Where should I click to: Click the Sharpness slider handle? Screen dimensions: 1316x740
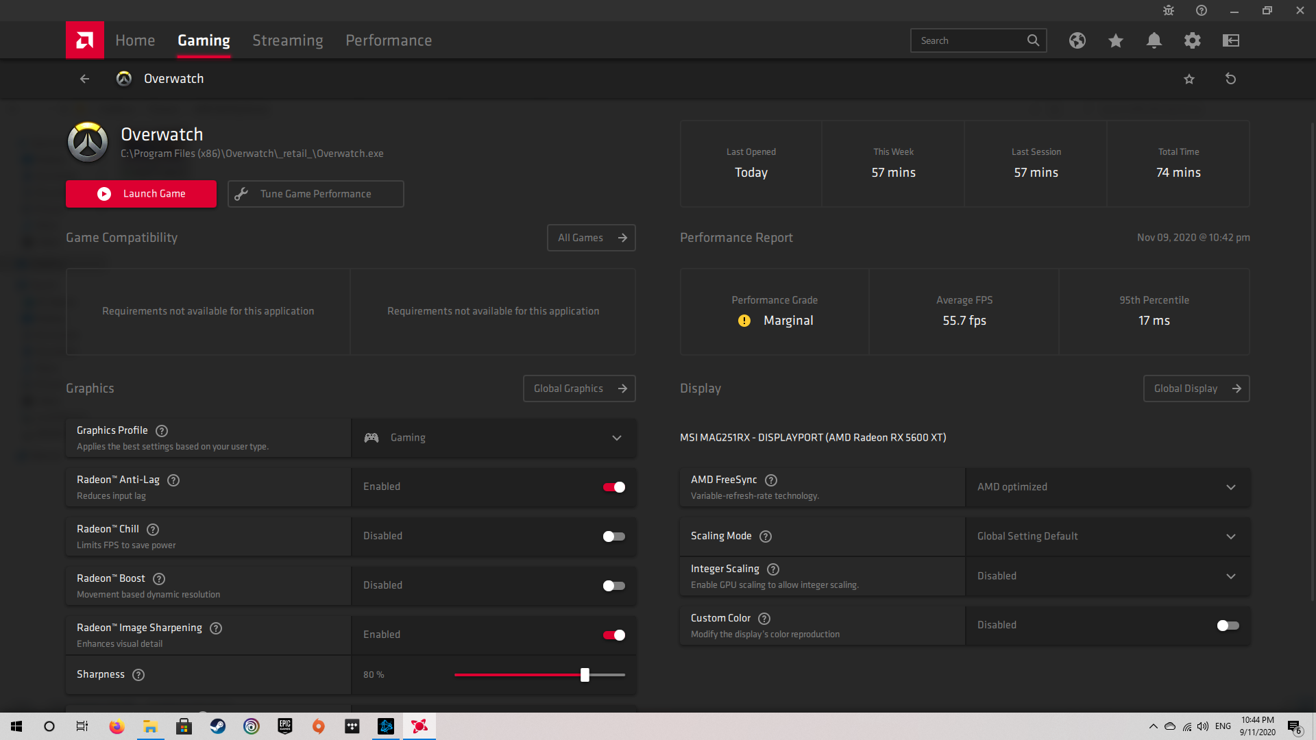pos(585,675)
